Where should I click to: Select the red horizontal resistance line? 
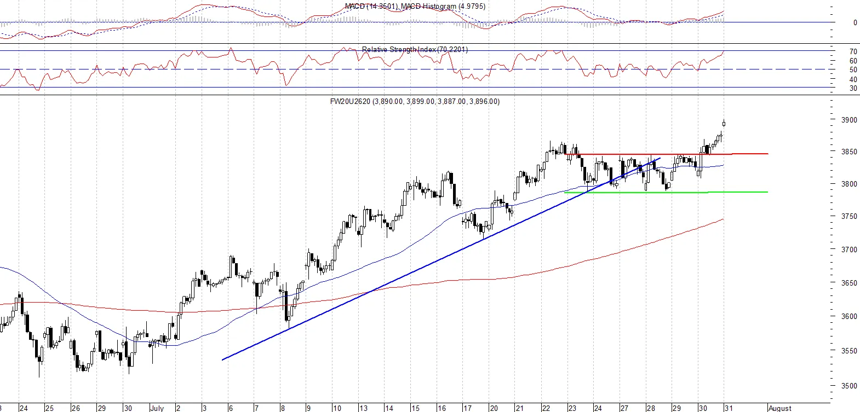click(666, 154)
